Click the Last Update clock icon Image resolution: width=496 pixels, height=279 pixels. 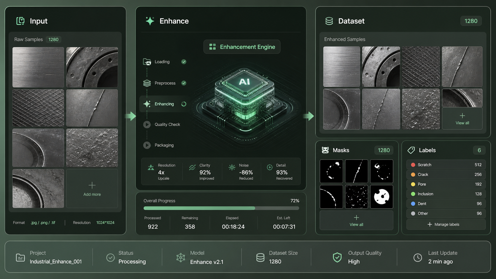coord(418,257)
